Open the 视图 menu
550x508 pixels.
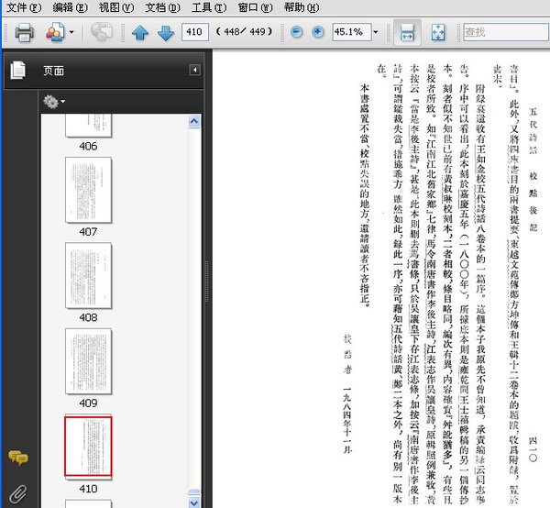point(116,7)
